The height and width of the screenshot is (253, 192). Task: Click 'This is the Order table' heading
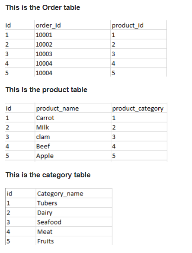(43, 8)
